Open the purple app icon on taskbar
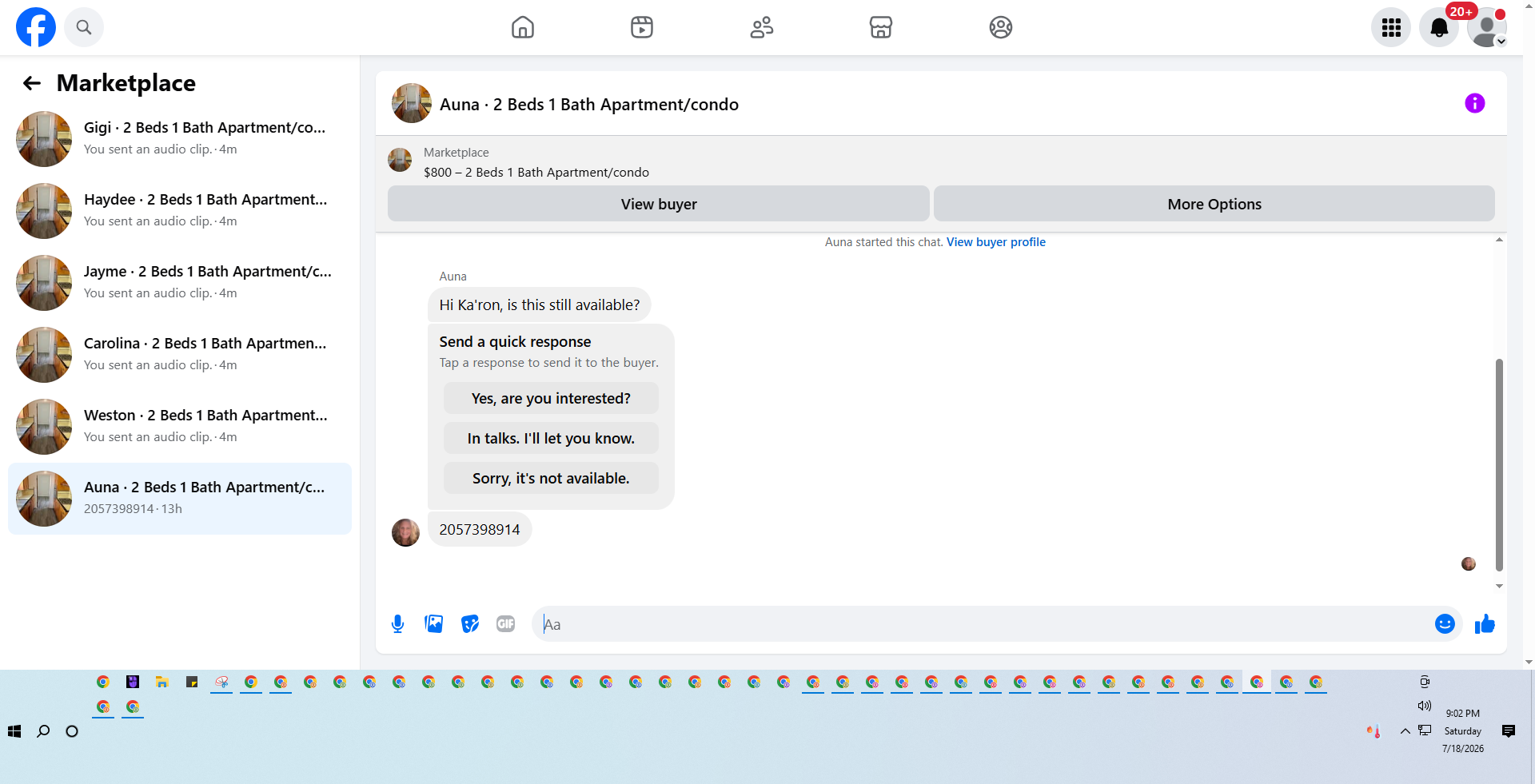This screenshot has width=1535, height=784. [x=133, y=682]
